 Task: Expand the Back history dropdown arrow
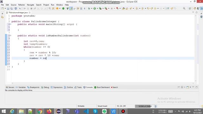tap(158, 9)
